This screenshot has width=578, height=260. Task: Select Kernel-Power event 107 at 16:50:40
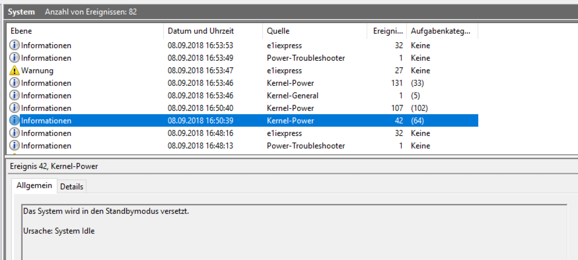(243, 108)
